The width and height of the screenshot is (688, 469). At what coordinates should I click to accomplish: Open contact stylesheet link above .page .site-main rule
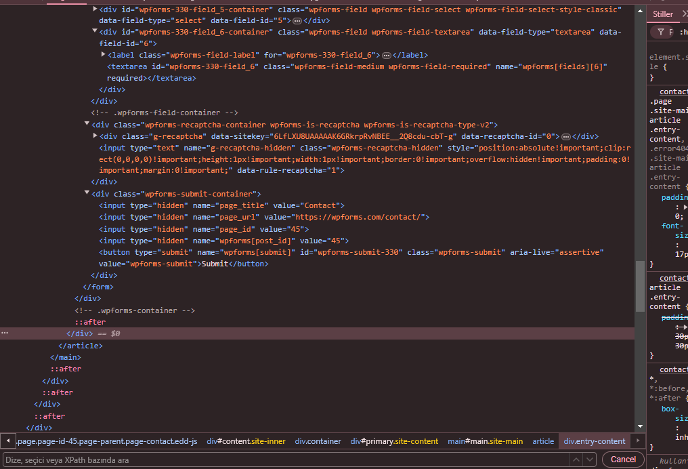[x=674, y=91]
